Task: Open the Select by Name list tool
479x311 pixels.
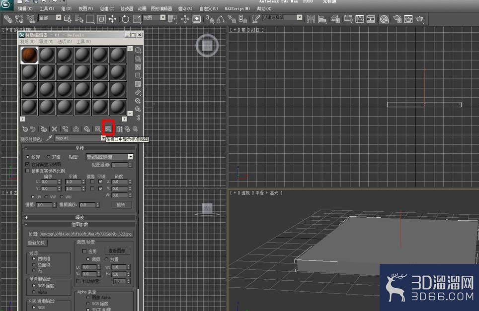Action: (x=79, y=19)
